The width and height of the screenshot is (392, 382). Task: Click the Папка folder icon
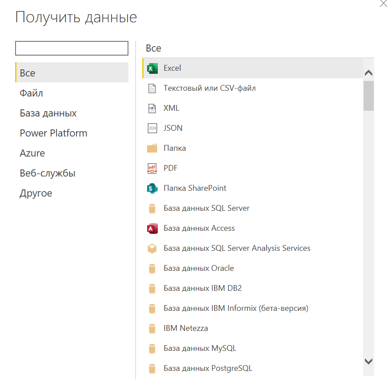pyautogui.click(x=152, y=149)
